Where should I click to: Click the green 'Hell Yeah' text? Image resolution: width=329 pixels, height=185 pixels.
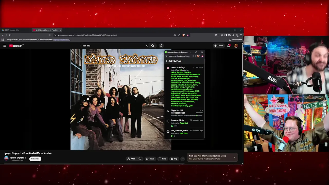click(x=184, y=133)
